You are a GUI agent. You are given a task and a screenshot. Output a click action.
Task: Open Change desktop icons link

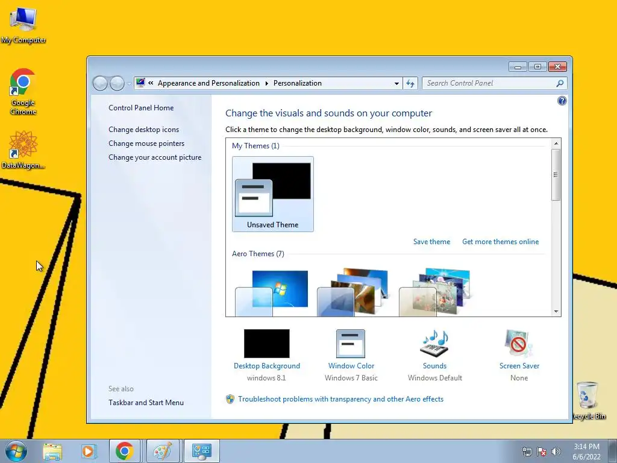point(143,130)
